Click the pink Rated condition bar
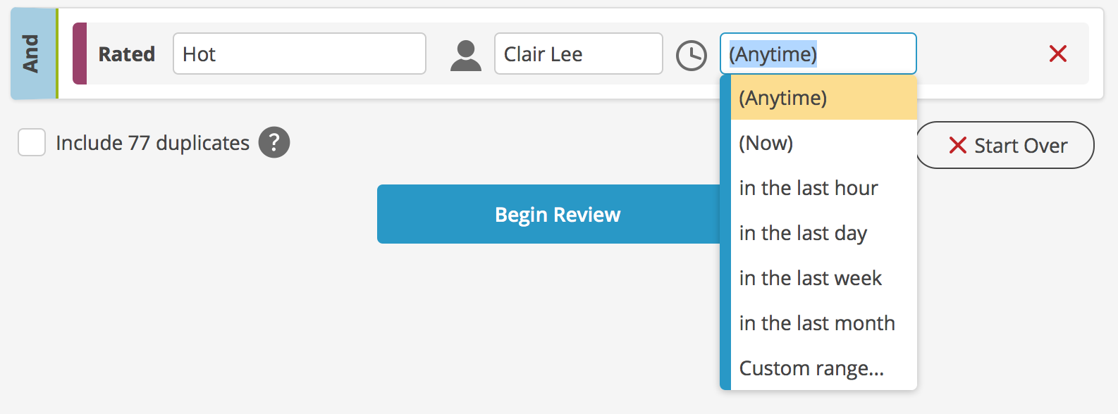Viewport: 1118px width, 414px height. pyautogui.click(x=79, y=54)
